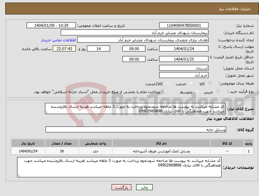Click the بازگشت (back) button
The width and height of the screenshot is (259, 196).
[x=121, y=187]
